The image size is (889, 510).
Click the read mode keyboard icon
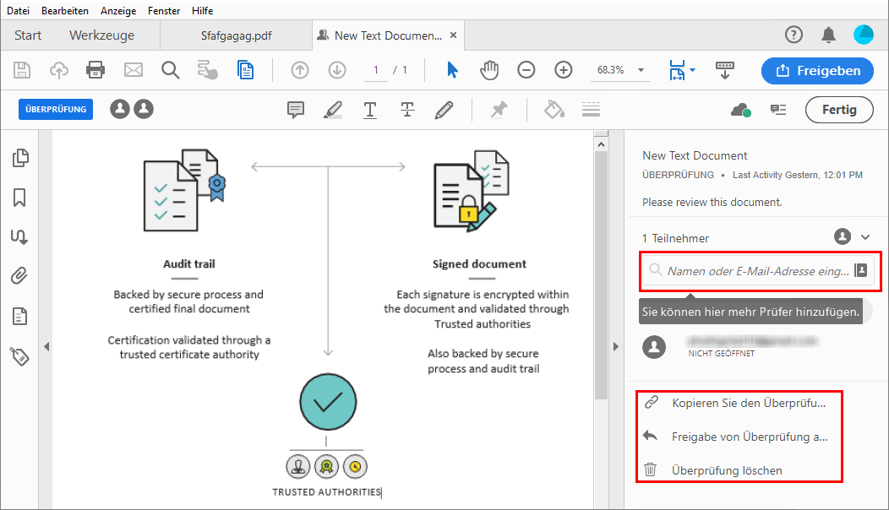[724, 70]
